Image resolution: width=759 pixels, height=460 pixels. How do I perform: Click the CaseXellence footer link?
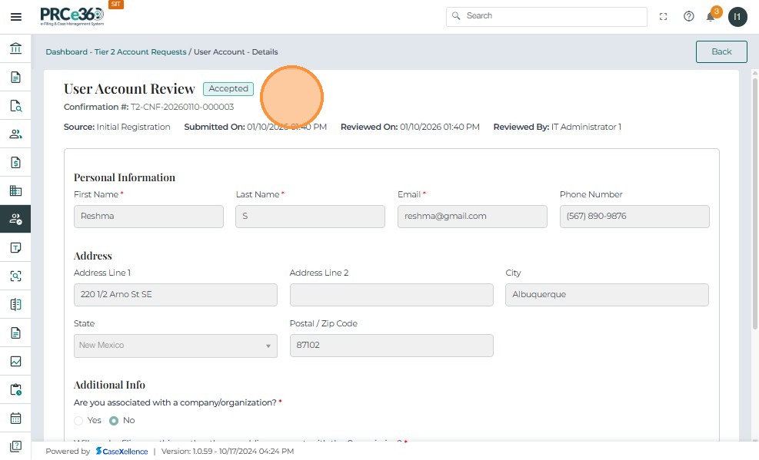[122, 452]
